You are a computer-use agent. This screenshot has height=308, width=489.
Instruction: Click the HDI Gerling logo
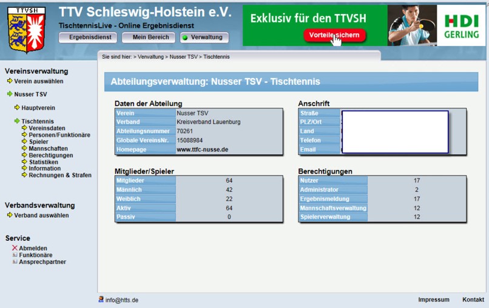(x=460, y=26)
